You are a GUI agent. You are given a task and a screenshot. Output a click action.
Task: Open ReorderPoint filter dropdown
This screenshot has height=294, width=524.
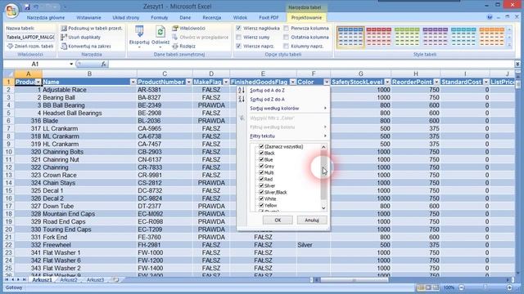point(436,82)
